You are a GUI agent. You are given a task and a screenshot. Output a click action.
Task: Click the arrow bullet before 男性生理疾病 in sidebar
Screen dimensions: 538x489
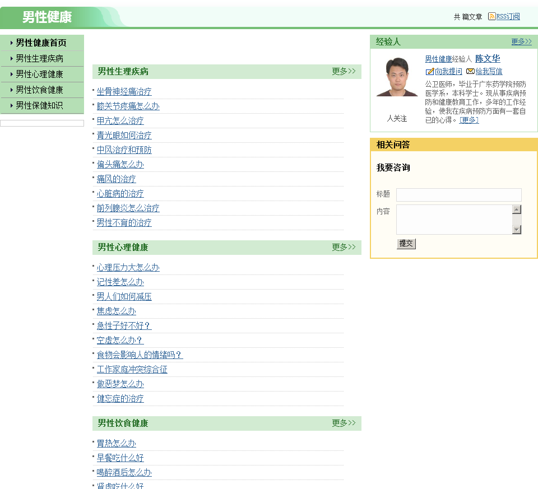pos(12,59)
